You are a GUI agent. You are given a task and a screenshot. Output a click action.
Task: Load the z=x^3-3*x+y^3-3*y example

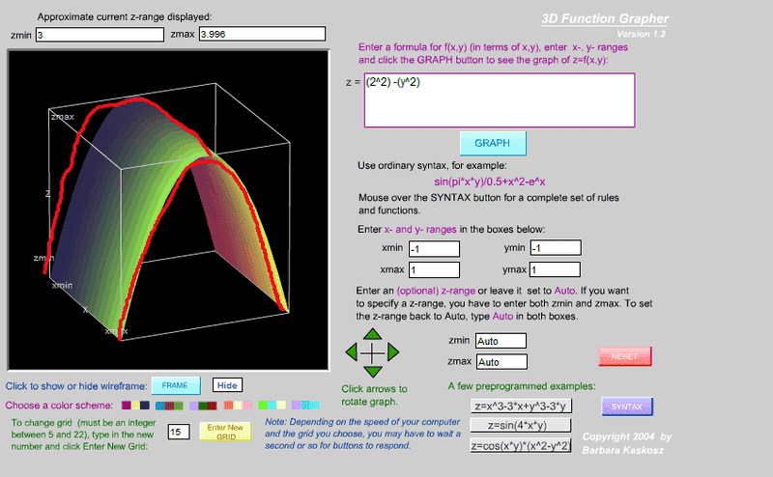point(521,405)
